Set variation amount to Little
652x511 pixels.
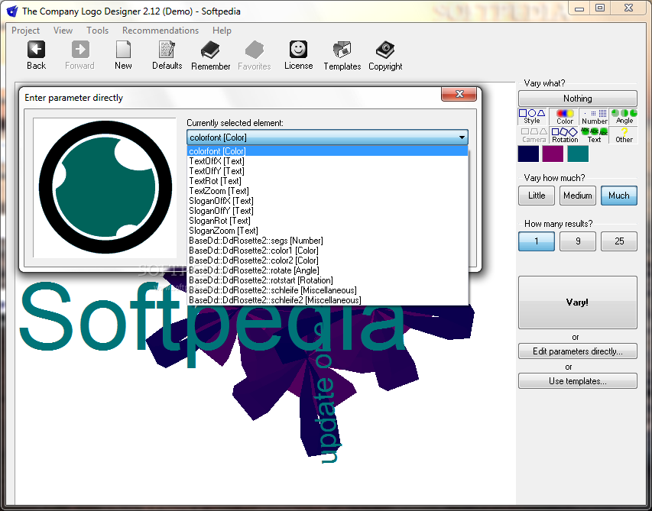tap(537, 196)
